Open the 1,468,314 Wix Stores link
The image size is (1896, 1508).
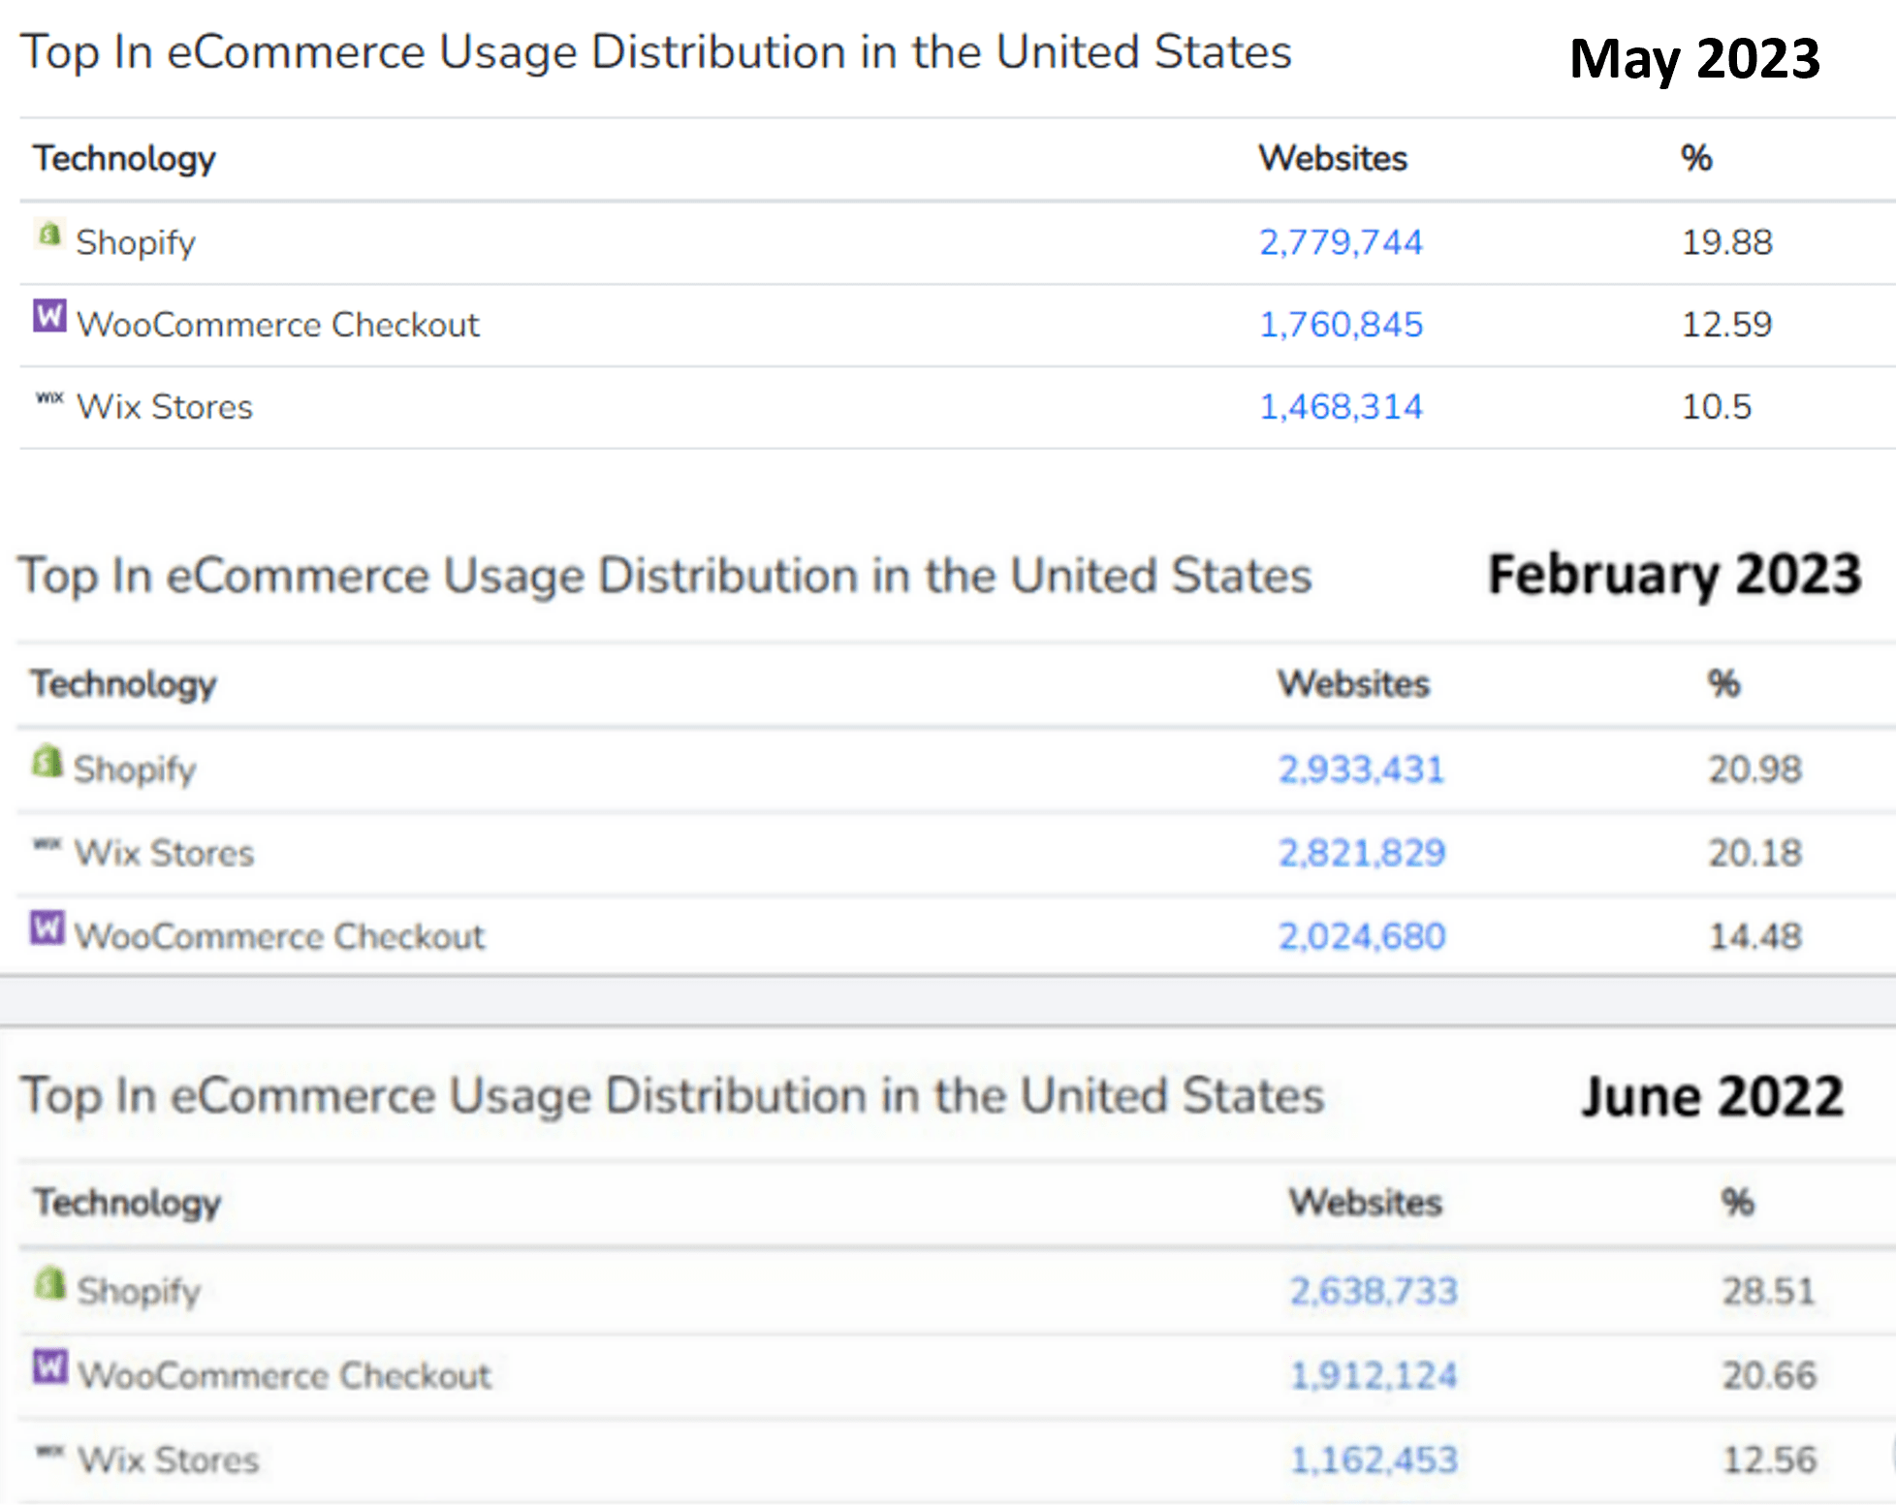click(1341, 407)
